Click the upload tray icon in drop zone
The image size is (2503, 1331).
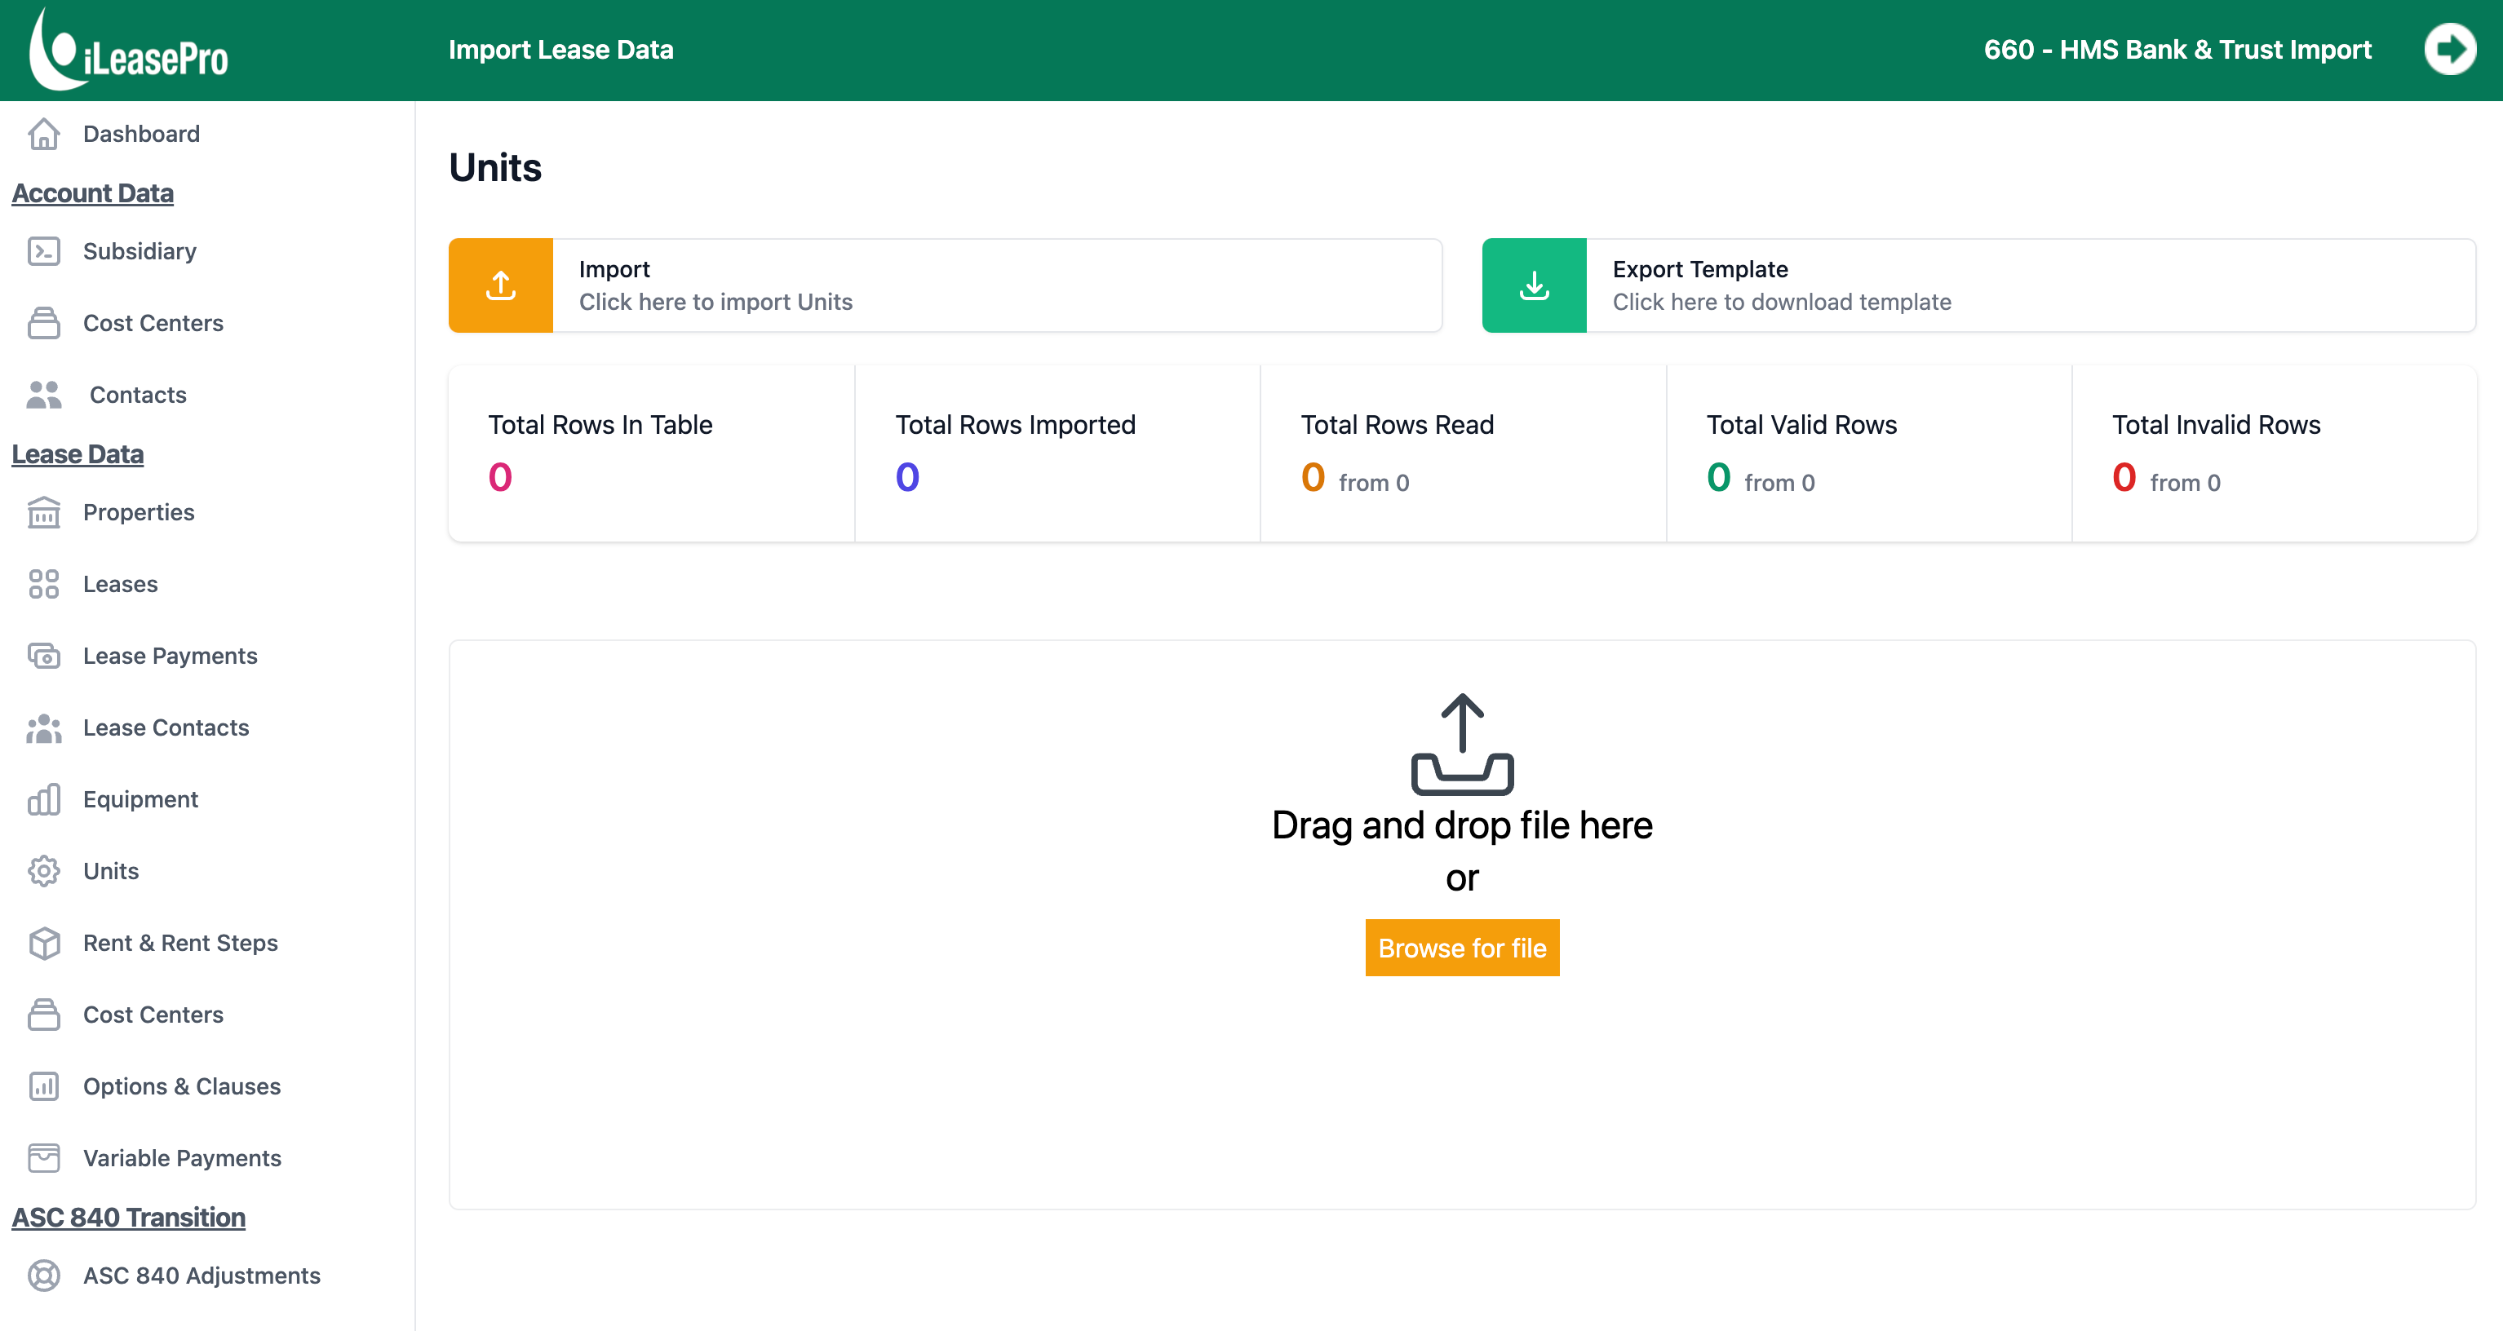point(1462,745)
